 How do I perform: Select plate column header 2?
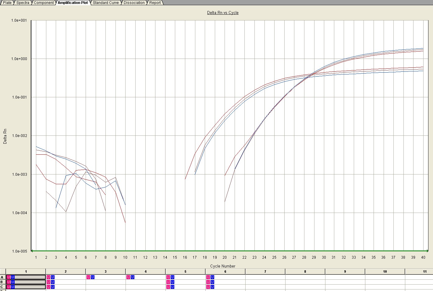[66, 271]
